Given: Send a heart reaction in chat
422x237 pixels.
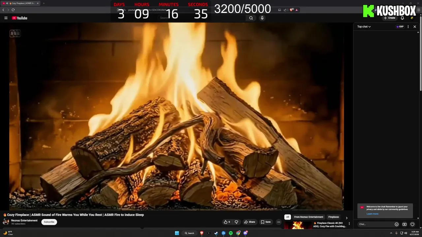Looking at the screenshot, I should [412, 224].
